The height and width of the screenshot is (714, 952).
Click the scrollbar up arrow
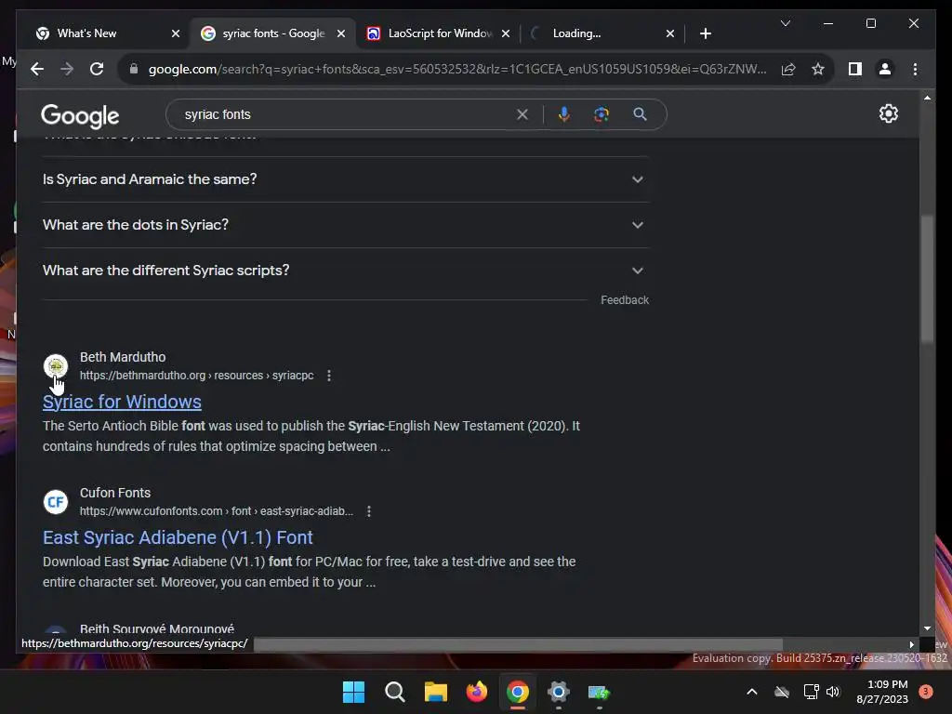pyautogui.click(x=927, y=98)
